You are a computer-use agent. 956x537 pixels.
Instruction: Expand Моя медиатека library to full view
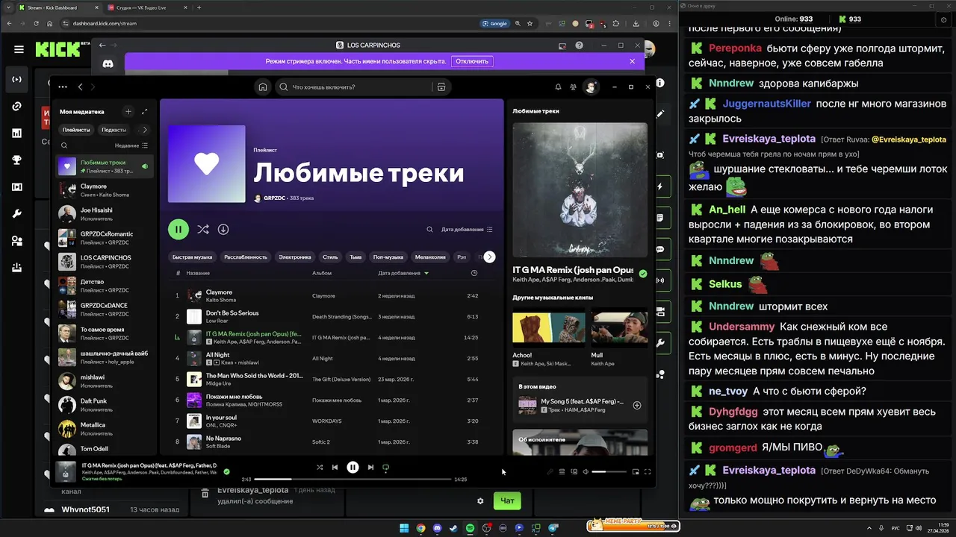[144, 112]
